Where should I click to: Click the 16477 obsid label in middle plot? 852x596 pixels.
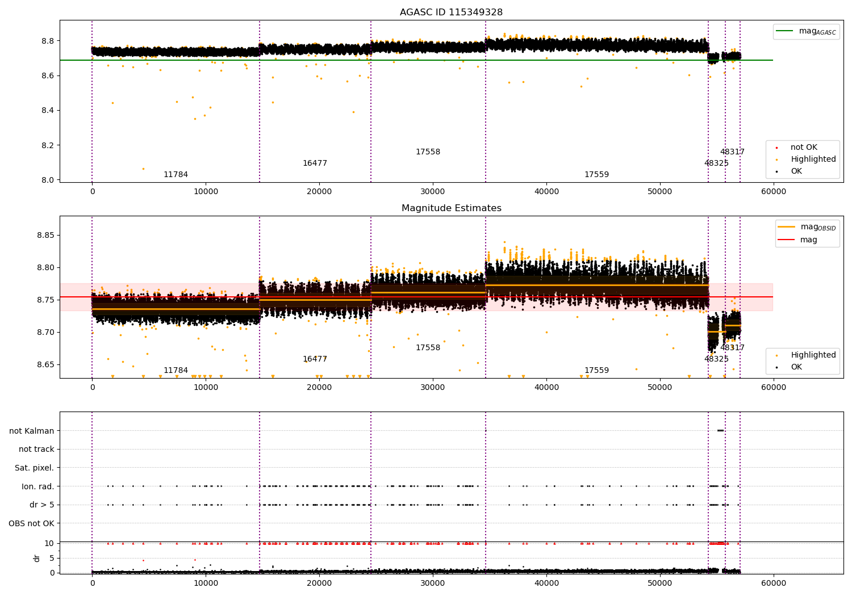315,359
